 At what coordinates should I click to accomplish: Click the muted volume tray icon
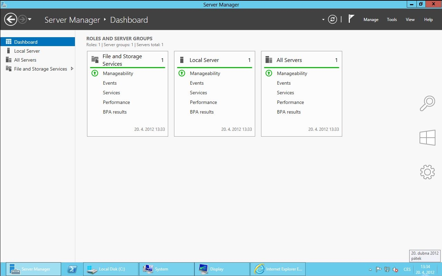(x=396, y=269)
